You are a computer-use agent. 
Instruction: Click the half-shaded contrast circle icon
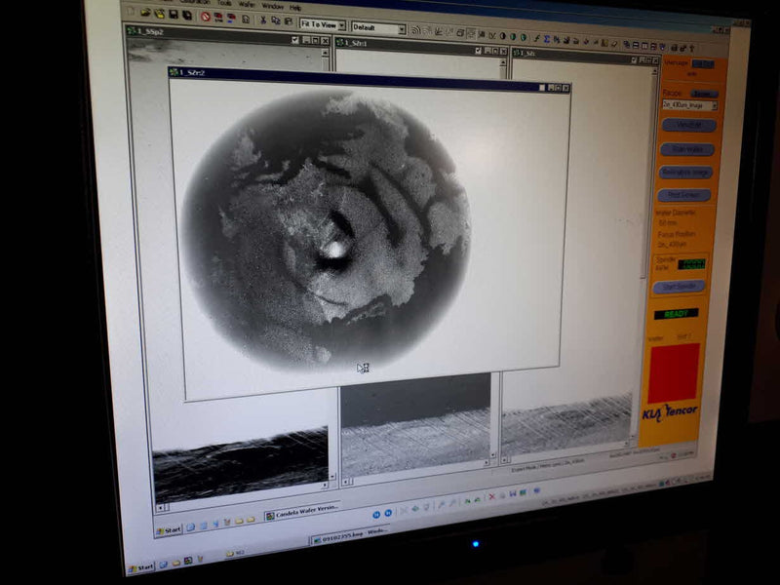[x=502, y=36]
